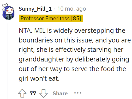Click the vote score 77
The width and height of the screenshot is (132, 99).
point(33,94)
